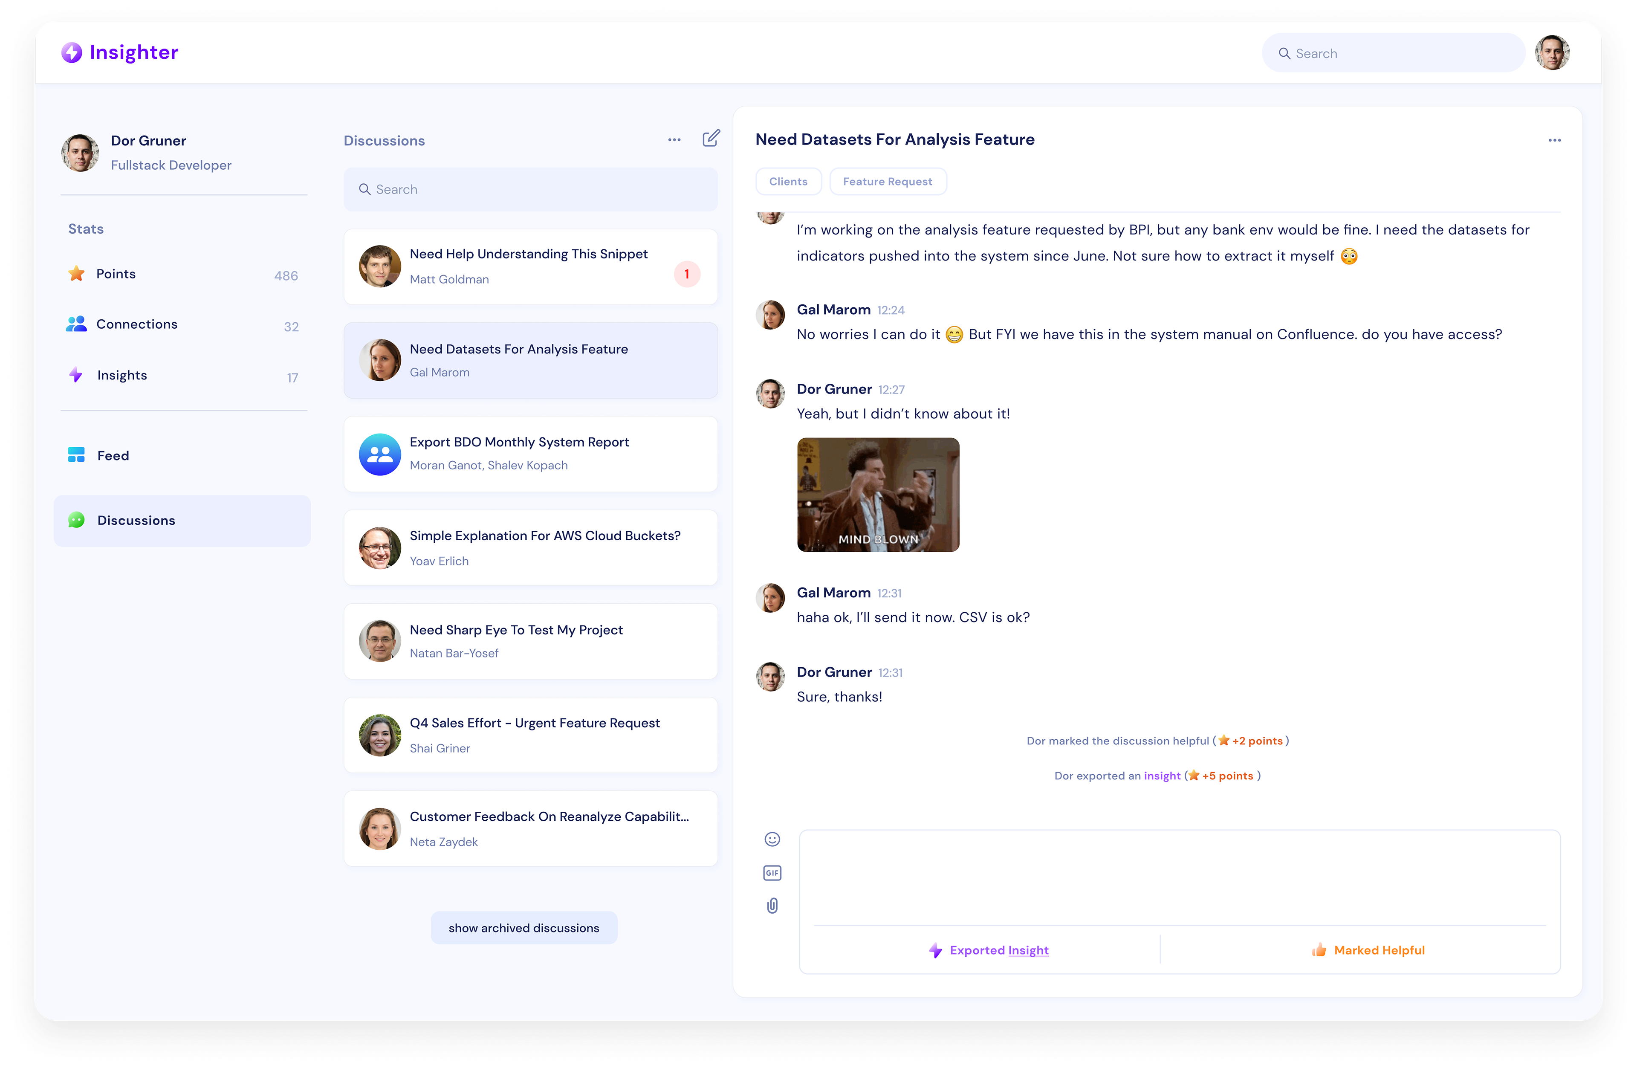Click the Points value 486
Image resolution: width=1637 pixels, height=1068 pixels.
click(x=286, y=276)
